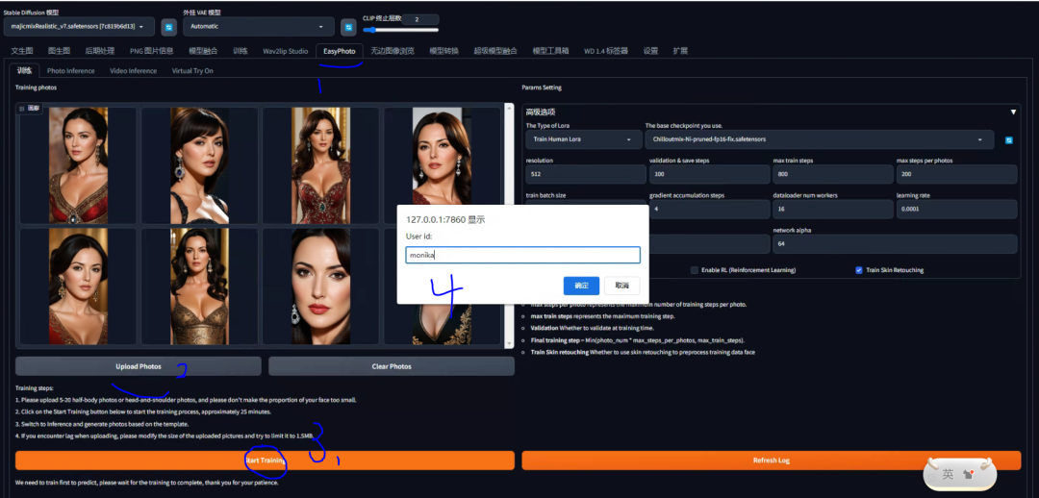Confirm User id with 确定 button

coord(581,286)
